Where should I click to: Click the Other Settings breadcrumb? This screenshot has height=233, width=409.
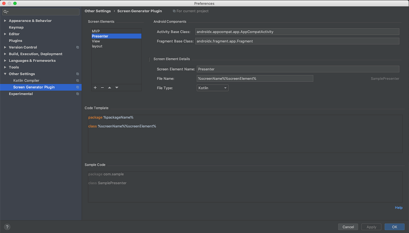(x=98, y=11)
